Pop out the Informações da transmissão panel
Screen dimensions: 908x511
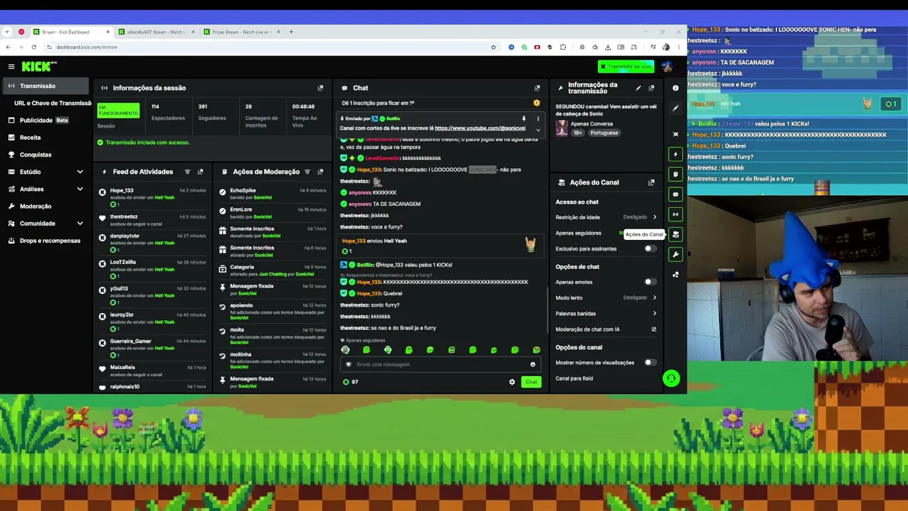point(651,88)
